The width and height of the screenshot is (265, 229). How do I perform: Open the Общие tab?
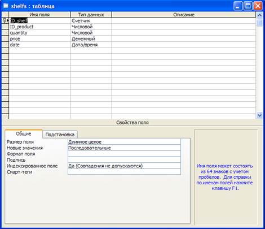click(24, 134)
